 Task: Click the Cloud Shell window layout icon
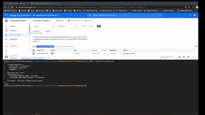[x=188, y=57]
